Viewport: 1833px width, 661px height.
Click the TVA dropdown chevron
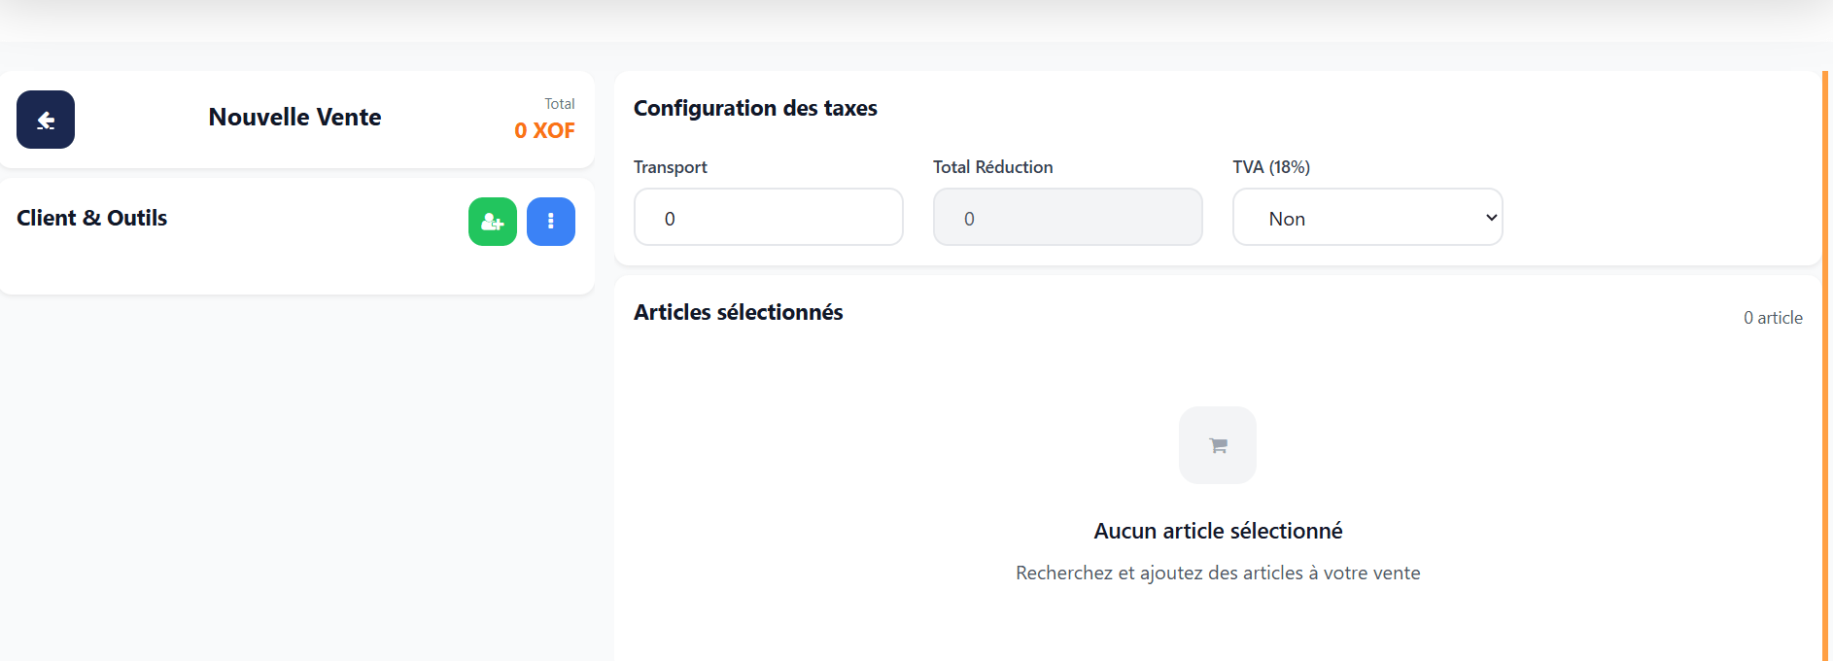[x=1490, y=217]
